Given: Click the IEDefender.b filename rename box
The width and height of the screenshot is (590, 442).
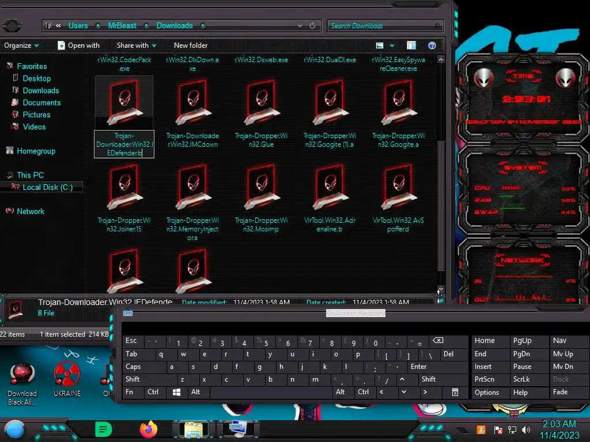Looking at the screenshot, I should [124, 144].
